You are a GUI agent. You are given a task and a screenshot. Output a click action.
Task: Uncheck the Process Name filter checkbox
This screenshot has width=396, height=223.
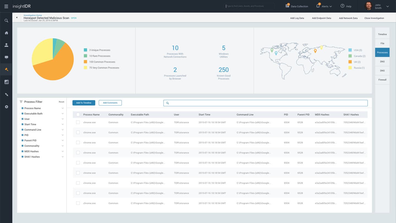tap(23, 108)
